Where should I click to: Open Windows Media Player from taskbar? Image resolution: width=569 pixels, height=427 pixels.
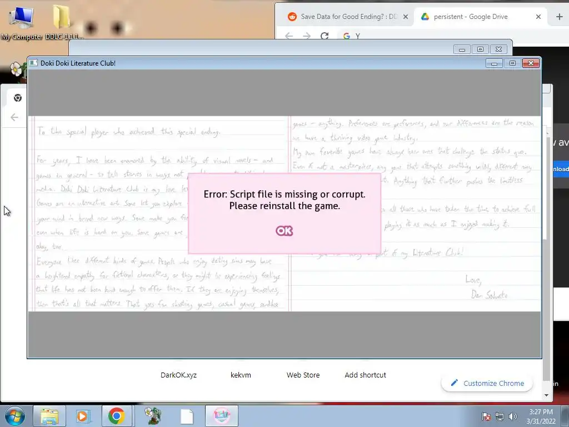(x=82, y=416)
